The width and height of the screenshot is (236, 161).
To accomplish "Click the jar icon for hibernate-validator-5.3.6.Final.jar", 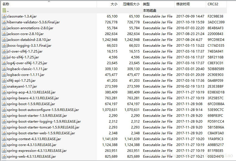I will 4,22.
